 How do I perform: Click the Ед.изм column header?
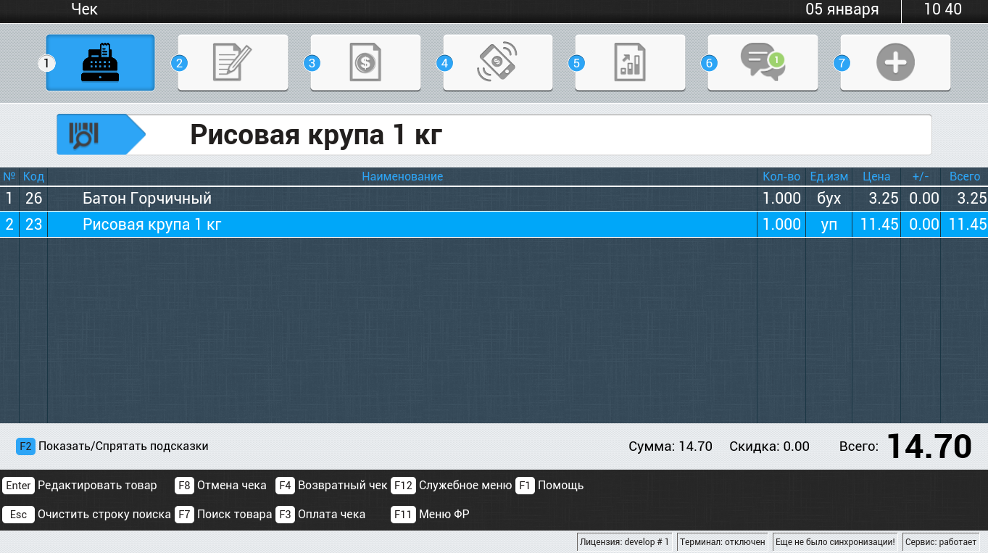coord(829,177)
